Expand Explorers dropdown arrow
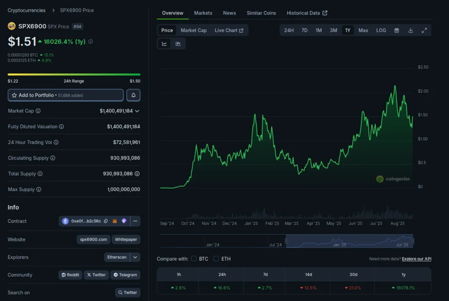This screenshot has width=449, height=301. [x=135, y=257]
